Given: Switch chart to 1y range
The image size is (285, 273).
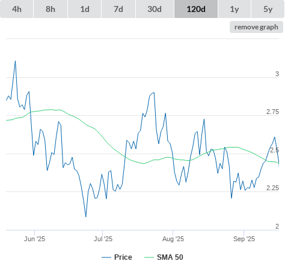Looking at the screenshot, I should [234, 9].
